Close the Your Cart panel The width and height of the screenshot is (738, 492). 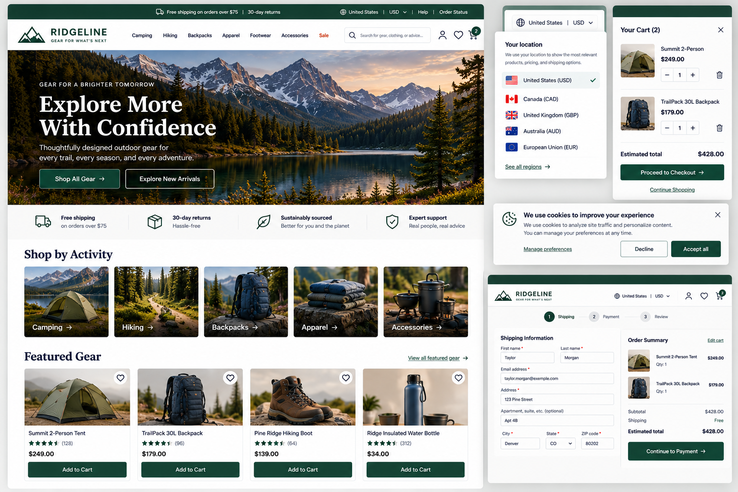721,30
